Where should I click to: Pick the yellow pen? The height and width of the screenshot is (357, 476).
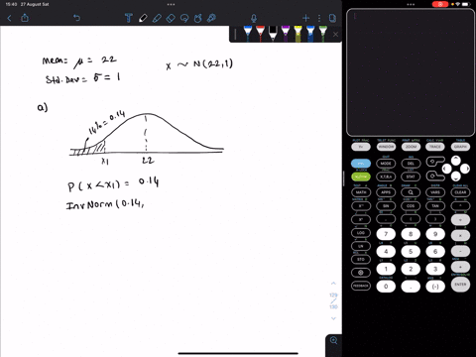click(297, 34)
